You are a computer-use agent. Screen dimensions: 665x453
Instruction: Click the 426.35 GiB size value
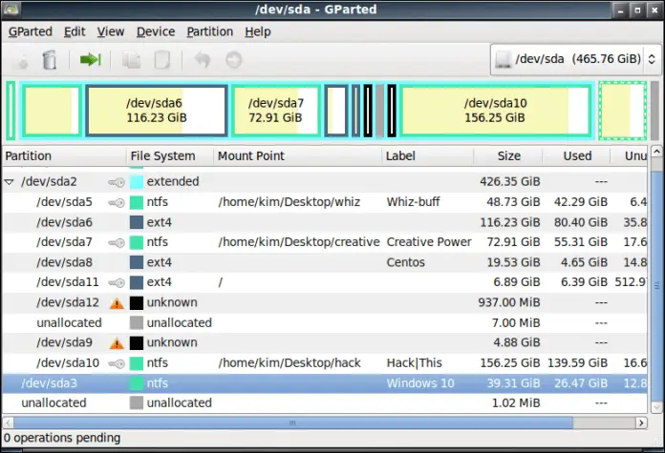[x=510, y=182]
